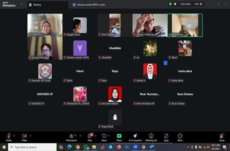Switch to the Meeting tab
The width and height of the screenshot is (230, 151).
click(35, 5)
